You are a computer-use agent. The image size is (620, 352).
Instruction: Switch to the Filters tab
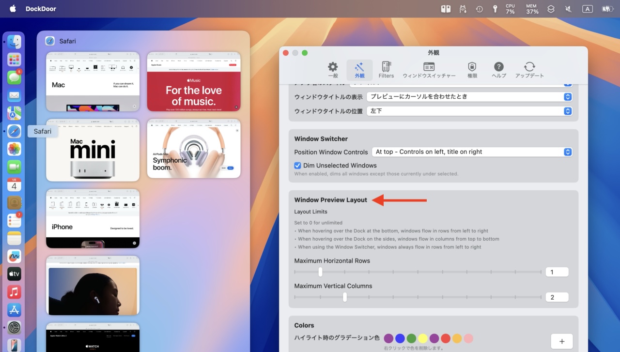(x=386, y=70)
